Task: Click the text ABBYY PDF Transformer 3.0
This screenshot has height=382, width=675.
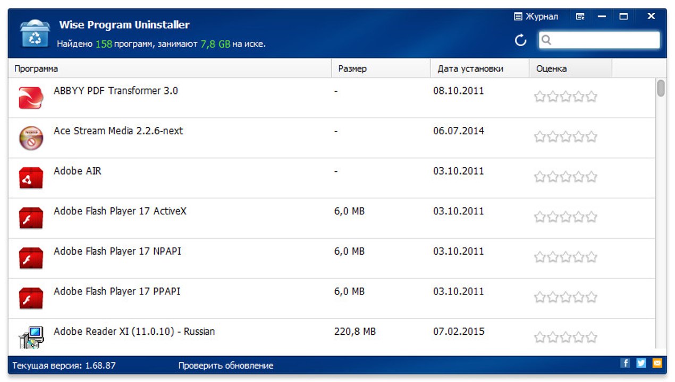Action: [116, 91]
